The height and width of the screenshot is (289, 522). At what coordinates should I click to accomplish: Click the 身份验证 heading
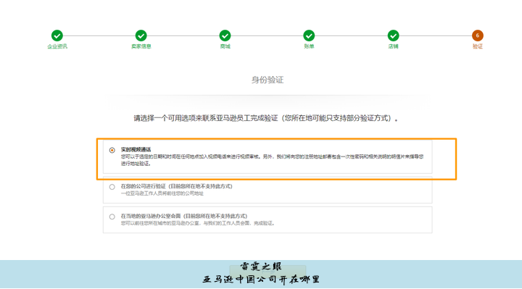pos(268,80)
